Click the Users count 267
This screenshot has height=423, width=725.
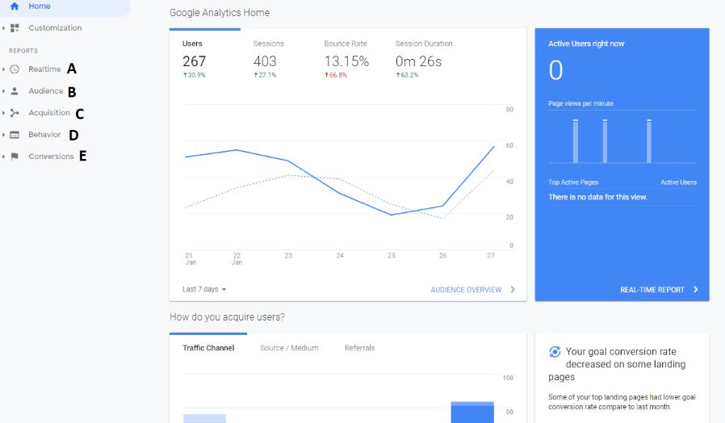(x=195, y=61)
